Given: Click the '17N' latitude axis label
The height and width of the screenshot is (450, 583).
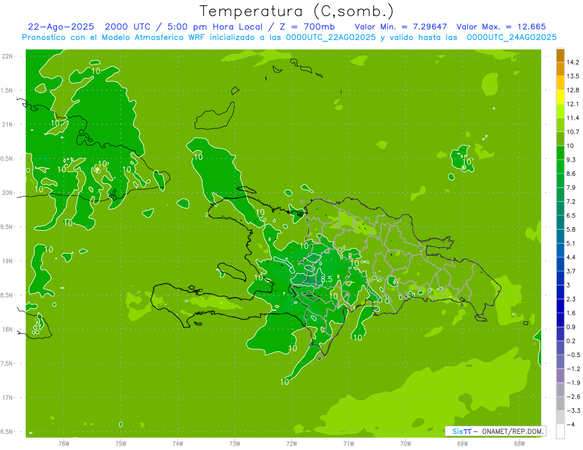Looking at the screenshot, I should click(7, 398).
